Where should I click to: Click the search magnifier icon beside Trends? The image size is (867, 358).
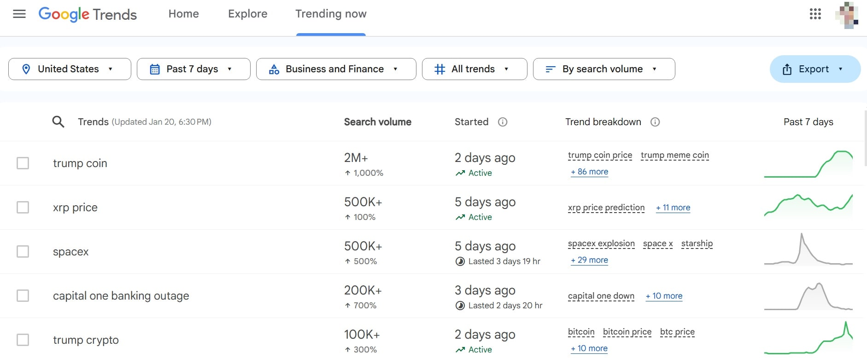click(x=58, y=122)
